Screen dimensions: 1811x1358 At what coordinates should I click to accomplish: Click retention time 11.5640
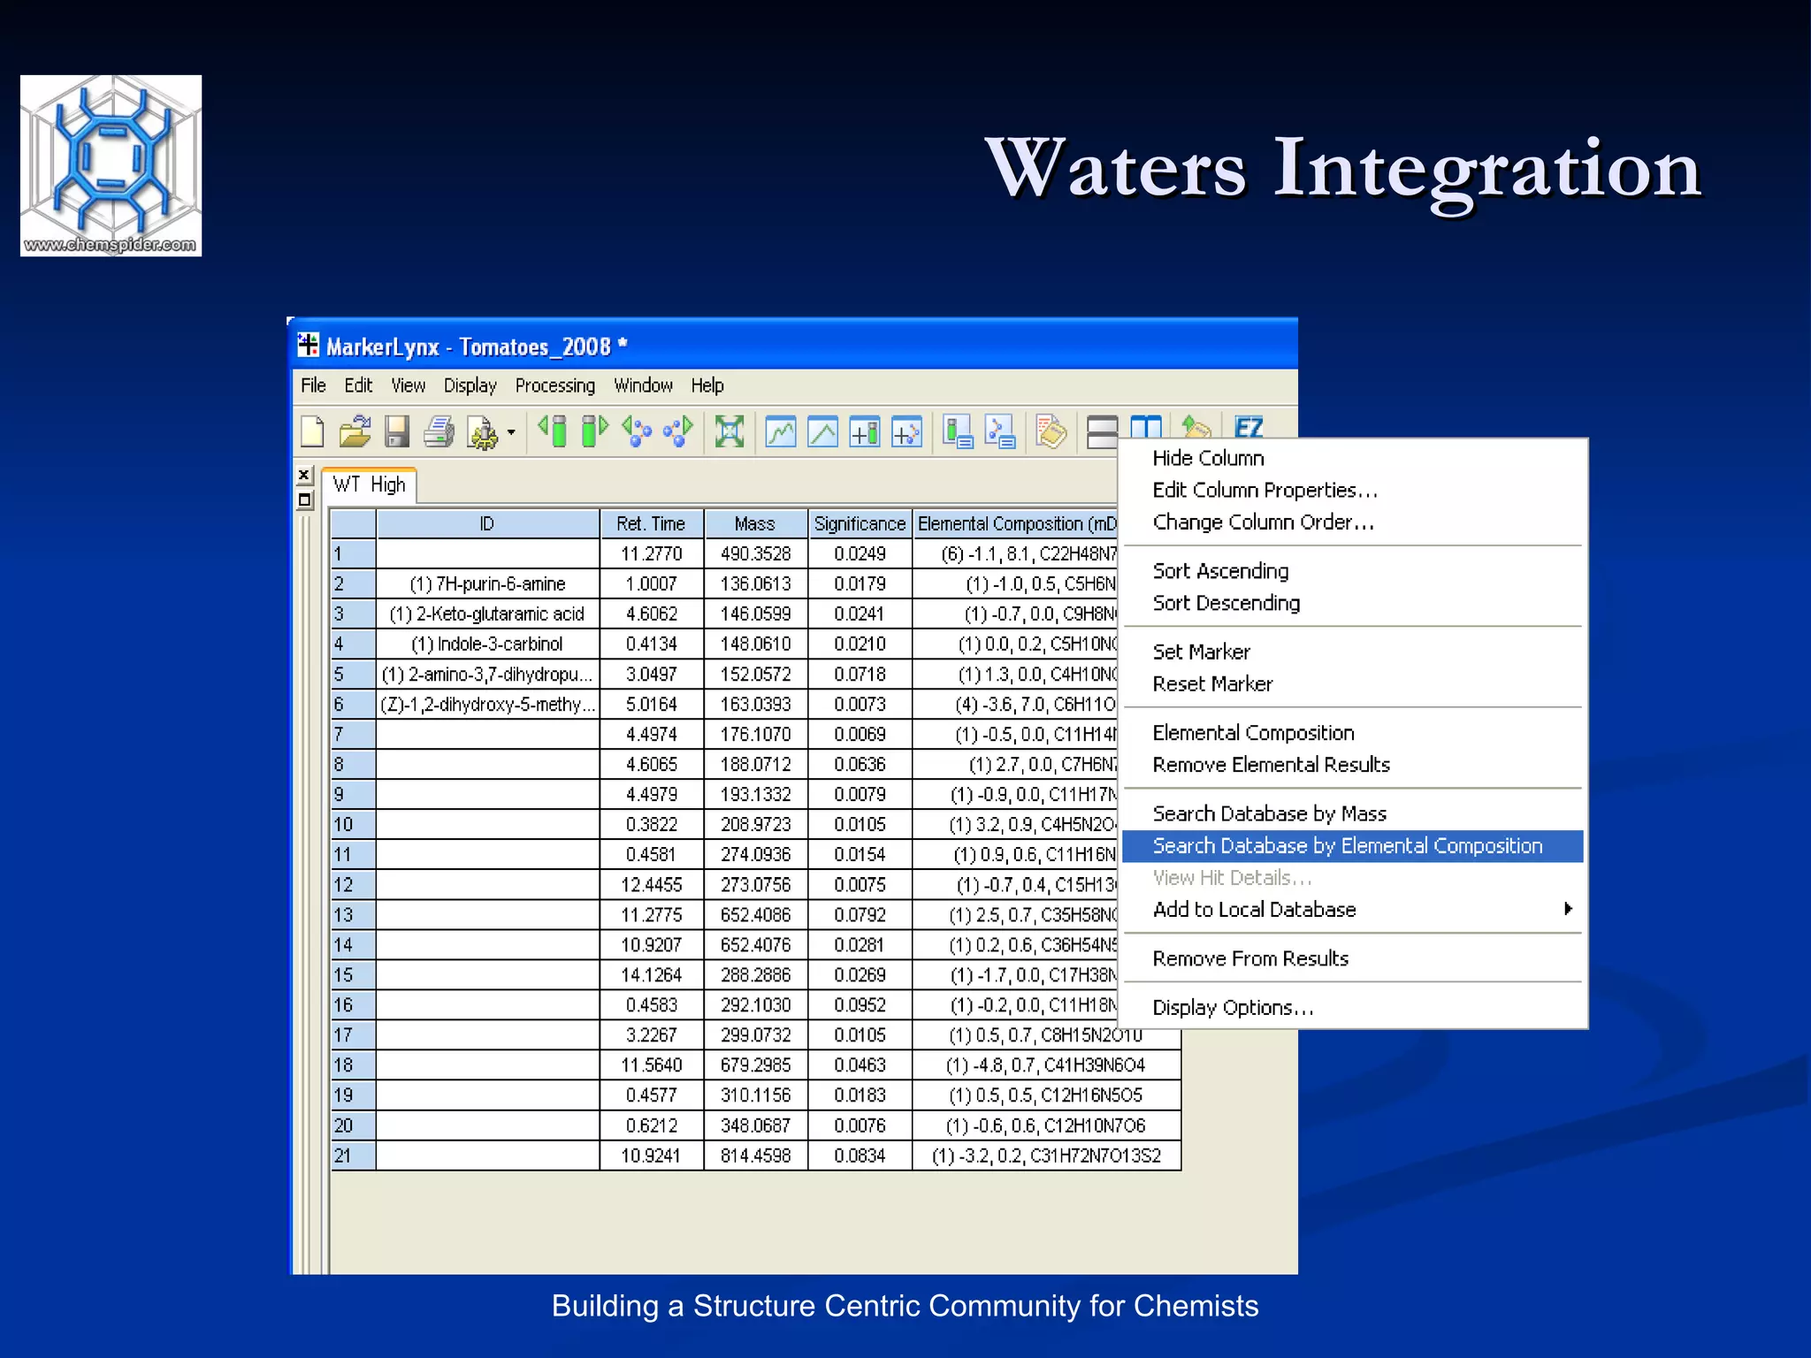click(651, 1065)
